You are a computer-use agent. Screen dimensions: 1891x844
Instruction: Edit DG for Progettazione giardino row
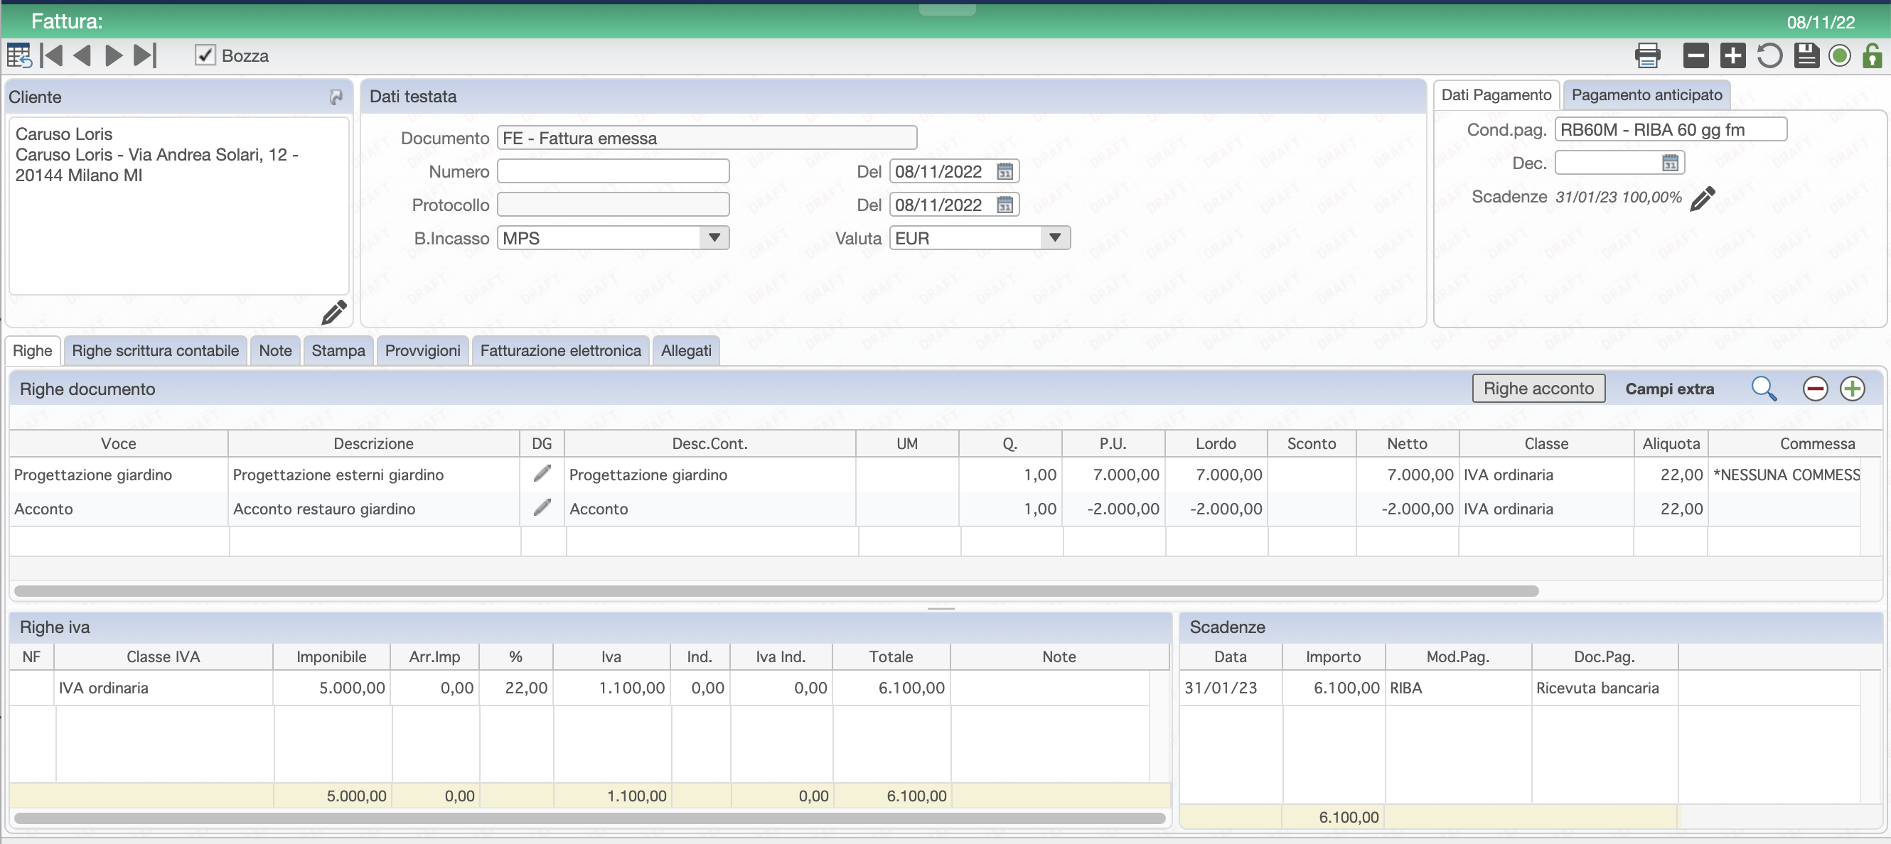[x=542, y=474]
